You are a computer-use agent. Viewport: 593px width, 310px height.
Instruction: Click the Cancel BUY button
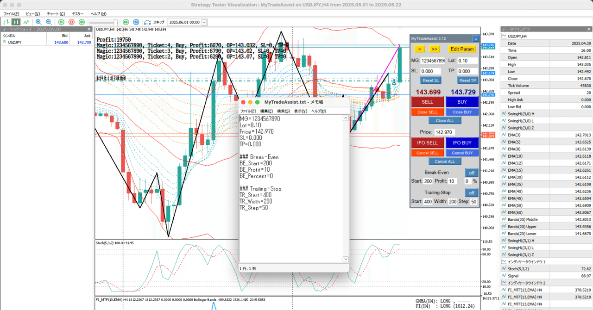[462, 153]
